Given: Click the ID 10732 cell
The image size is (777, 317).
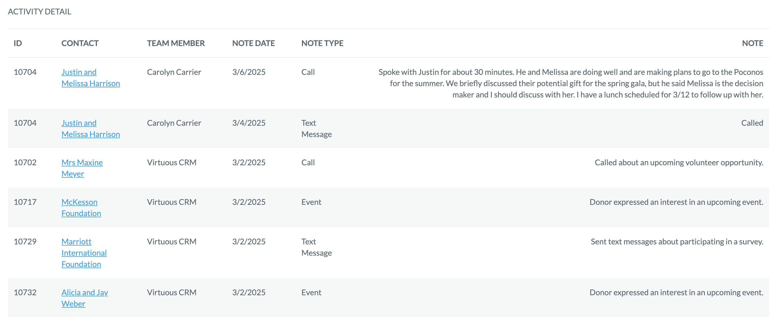Looking at the screenshot, I should 25,293.
